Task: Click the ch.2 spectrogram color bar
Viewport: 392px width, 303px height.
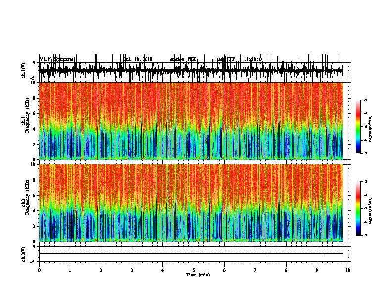Action: click(x=358, y=208)
